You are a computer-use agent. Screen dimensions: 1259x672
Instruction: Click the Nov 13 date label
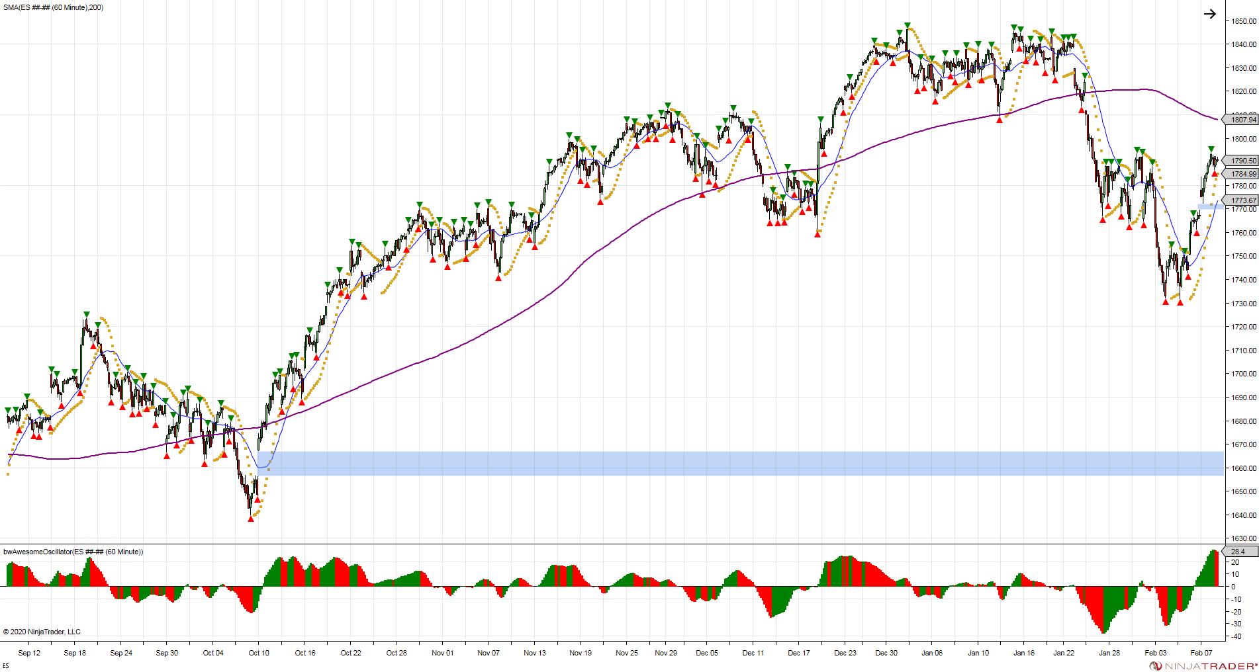535,653
